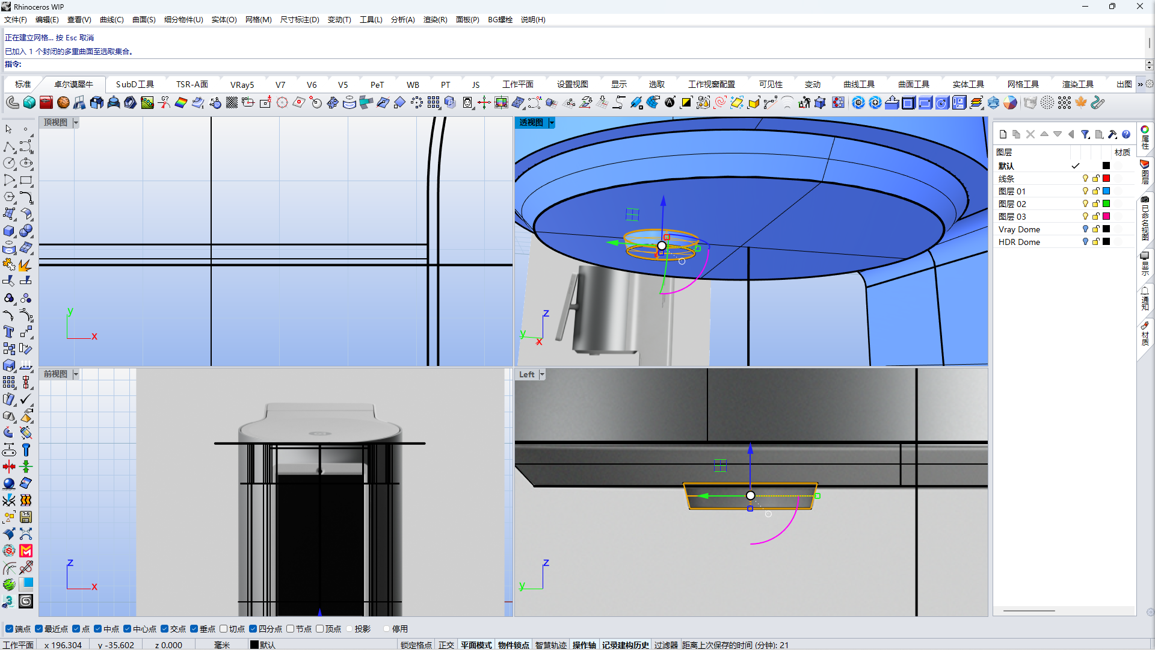This screenshot has height=650, width=1155.
Task: Open the layer filter funnel icon
Action: pos(1085,134)
